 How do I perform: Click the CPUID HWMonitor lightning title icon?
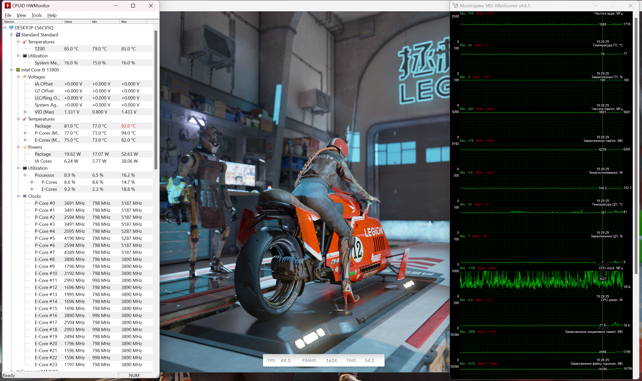pyautogui.click(x=8, y=6)
